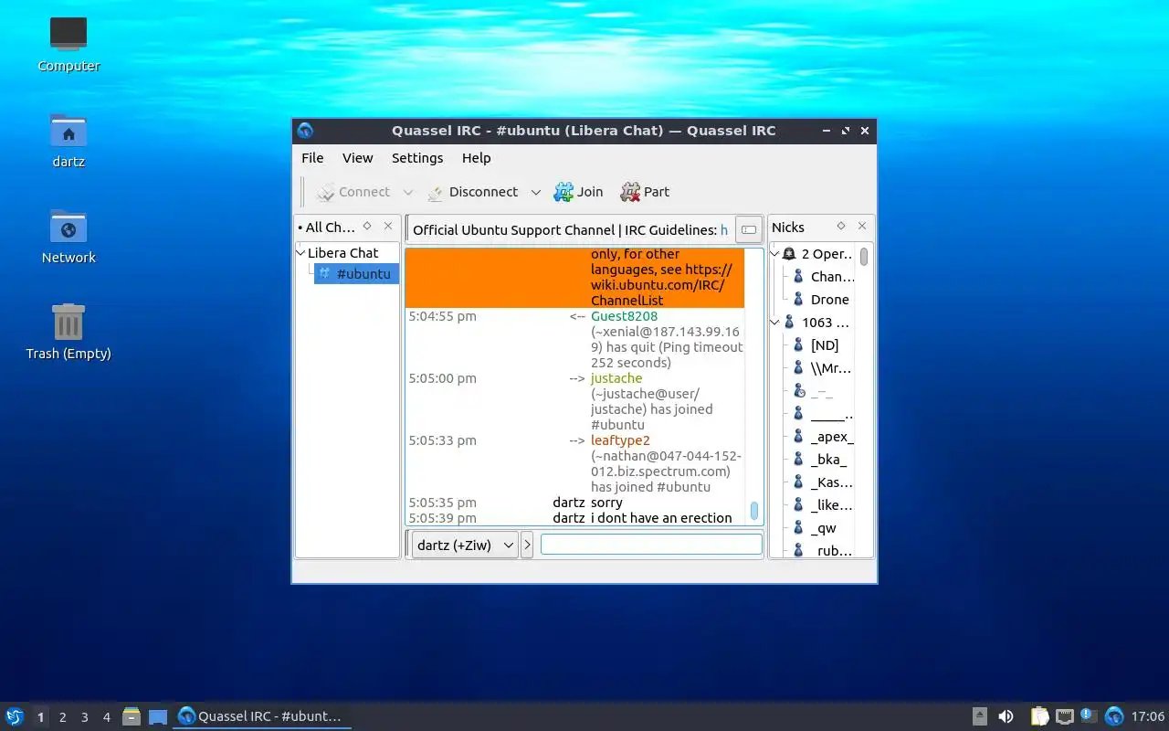Select the Chan… operator nick
This screenshot has height=731, width=1169.
(x=822, y=277)
